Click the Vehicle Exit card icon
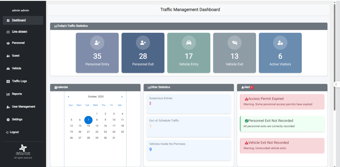Viewport: 340px width, 167px height. (235, 43)
